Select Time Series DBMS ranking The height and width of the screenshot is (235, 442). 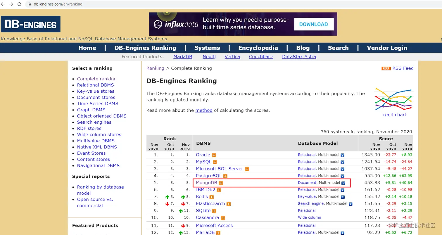98,104
